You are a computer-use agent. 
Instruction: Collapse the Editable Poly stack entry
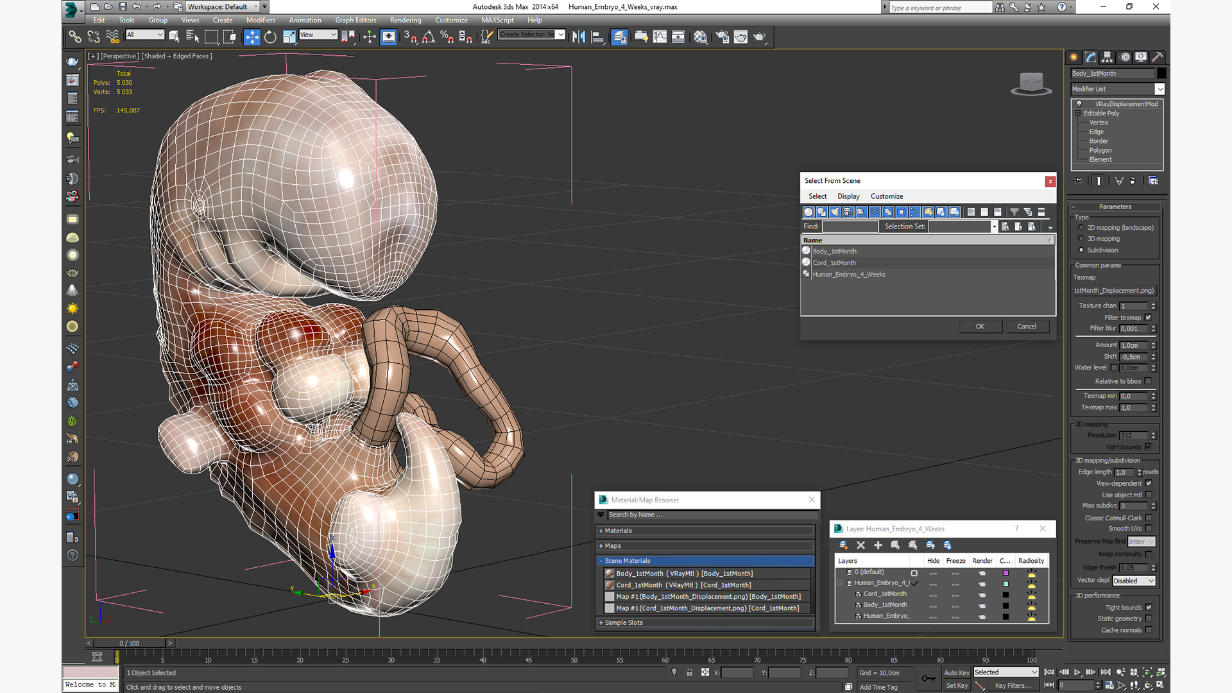click(1078, 114)
